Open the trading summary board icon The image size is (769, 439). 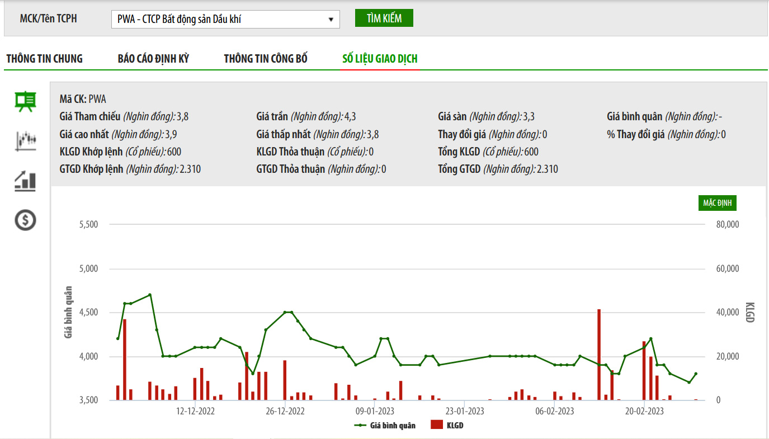coord(25,102)
